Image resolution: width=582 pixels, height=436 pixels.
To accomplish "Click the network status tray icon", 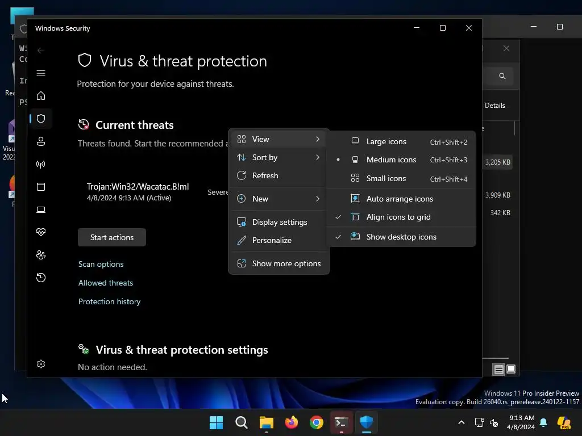I will (479, 422).
